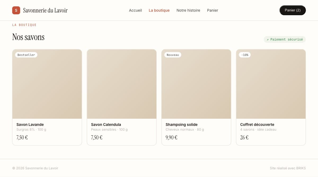Click © 2026 Savonnerie du Lavoir footer text
Screen dimensions: 318x177
click(x=35, y=168)
